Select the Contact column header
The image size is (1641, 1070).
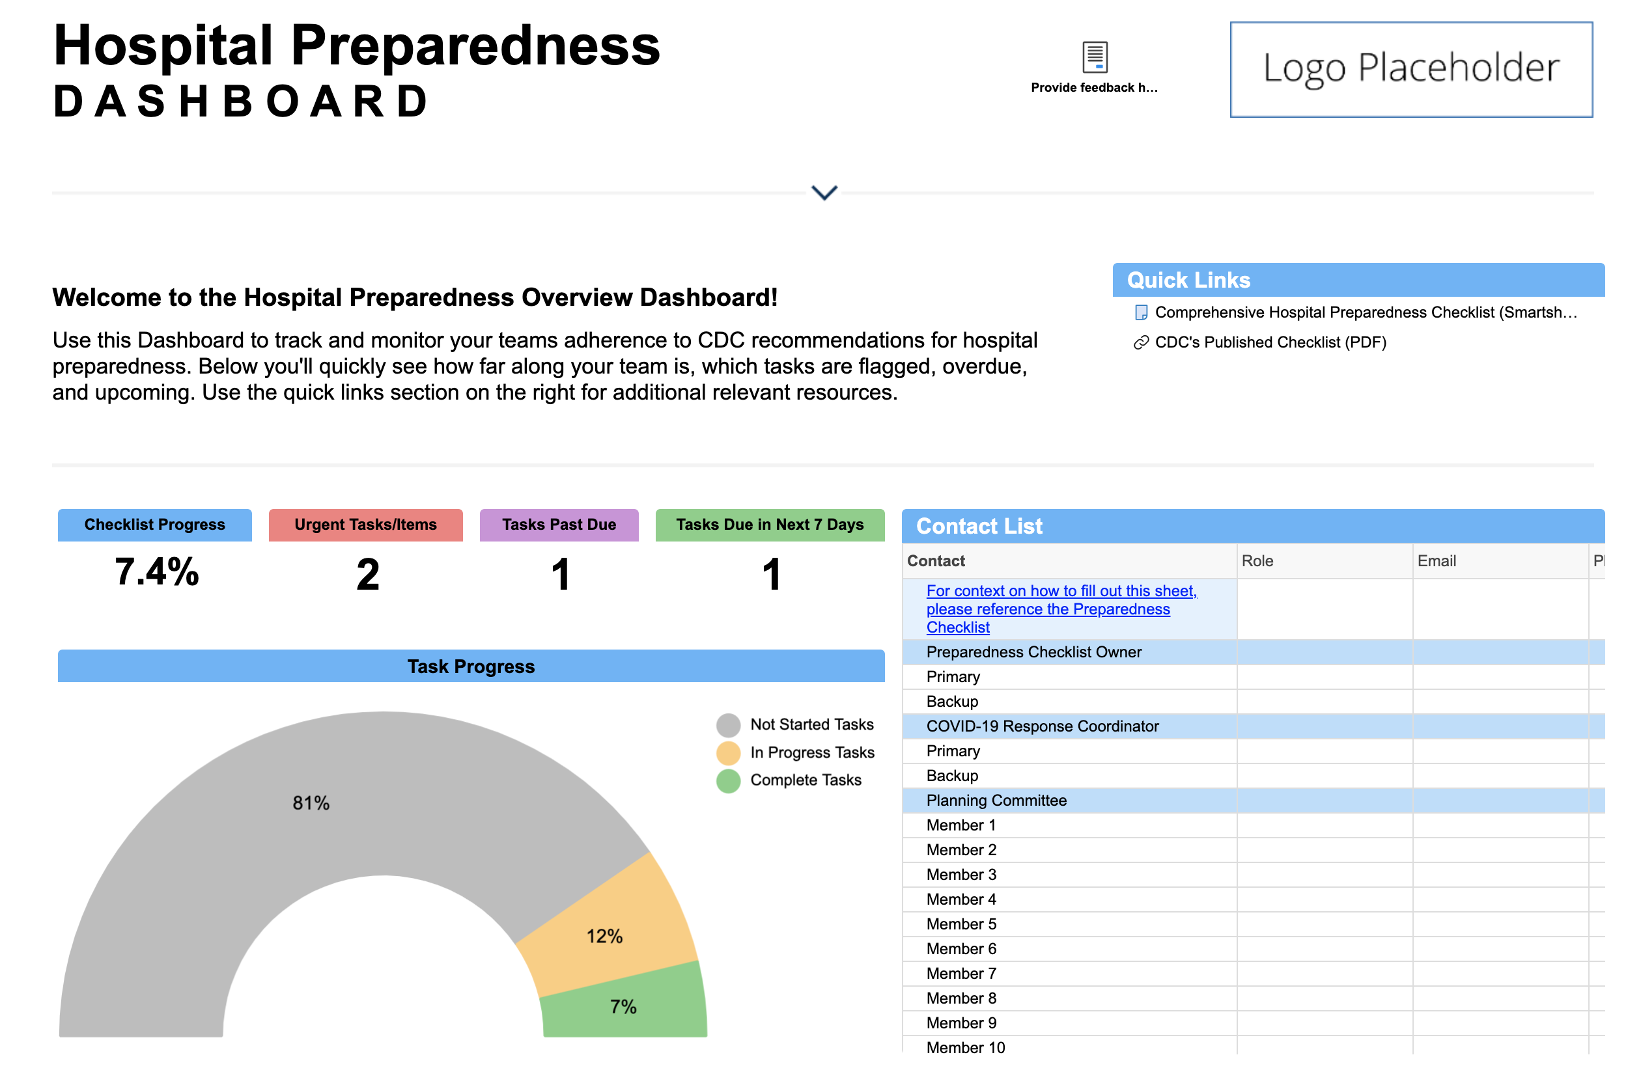tap(936, 561)
